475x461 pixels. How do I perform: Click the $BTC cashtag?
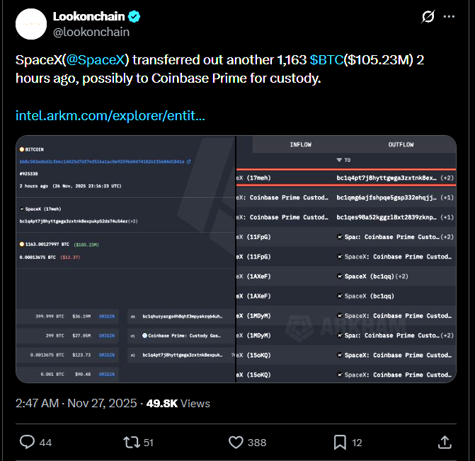coord(326,60)
